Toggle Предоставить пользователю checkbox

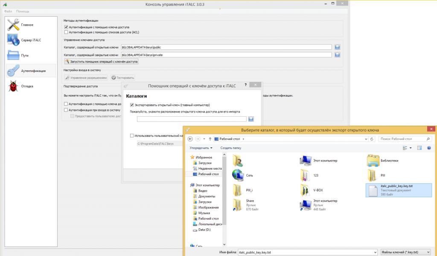pos(72,116)
